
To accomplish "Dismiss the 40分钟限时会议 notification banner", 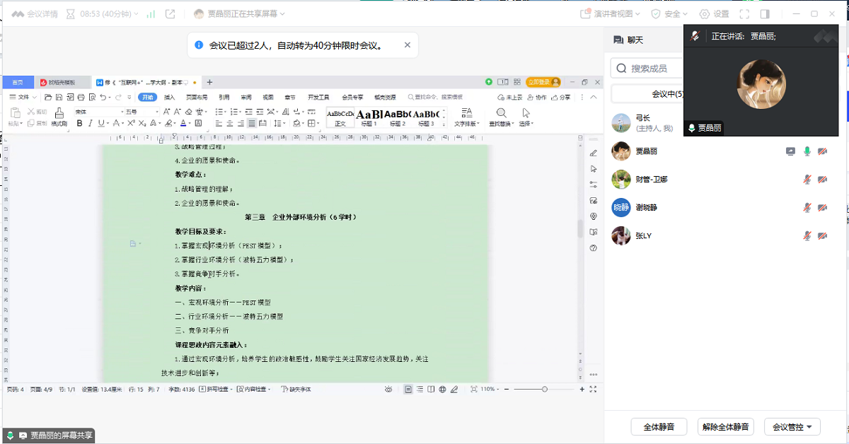I will click(x=407, y=45).
